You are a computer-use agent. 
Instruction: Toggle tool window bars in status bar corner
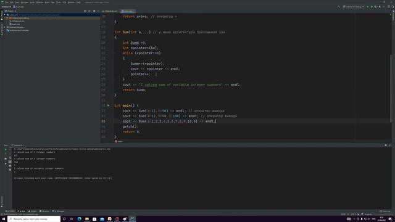2,214
